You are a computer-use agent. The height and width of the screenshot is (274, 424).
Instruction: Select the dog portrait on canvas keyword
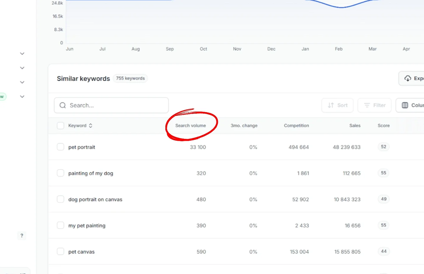[x=95, y=199]
